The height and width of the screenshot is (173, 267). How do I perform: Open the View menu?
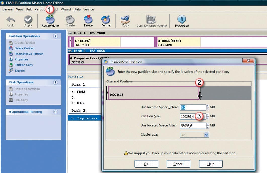(19, 9)
